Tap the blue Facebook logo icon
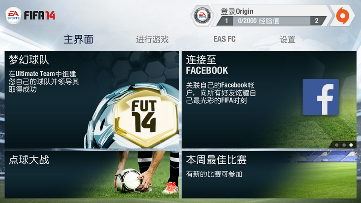Image resolution: width=361 pixels, height=203 pixels. (320, 97)
